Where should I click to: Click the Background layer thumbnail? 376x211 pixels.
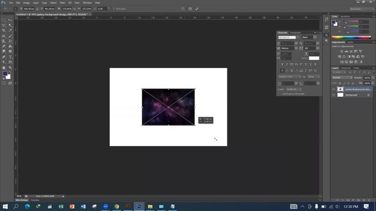click(x=340, y=95)
